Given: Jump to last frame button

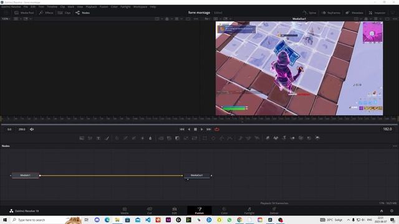Looking at the screenshot, I should pos(209,129).
